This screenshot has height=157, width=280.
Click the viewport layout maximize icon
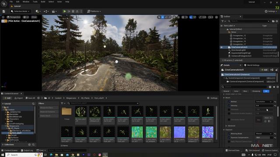pyautogui.click(x=217, y=17)
